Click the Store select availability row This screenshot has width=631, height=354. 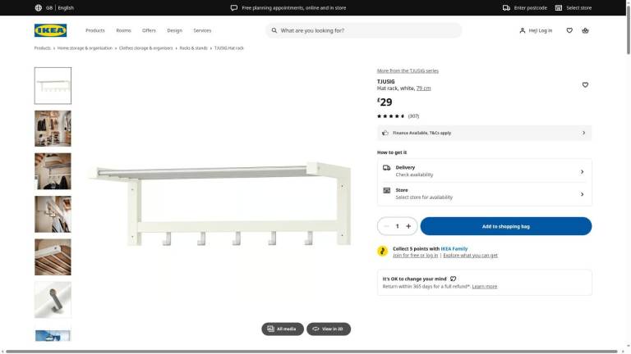485,194
